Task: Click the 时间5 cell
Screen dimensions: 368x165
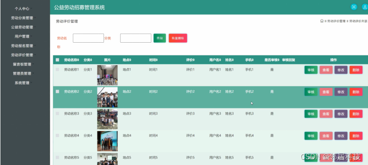Action: click(x=153, y=158)
